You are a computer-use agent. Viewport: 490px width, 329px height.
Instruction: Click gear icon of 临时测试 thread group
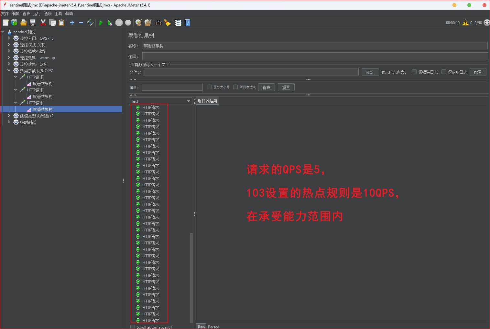coord(16,122)
